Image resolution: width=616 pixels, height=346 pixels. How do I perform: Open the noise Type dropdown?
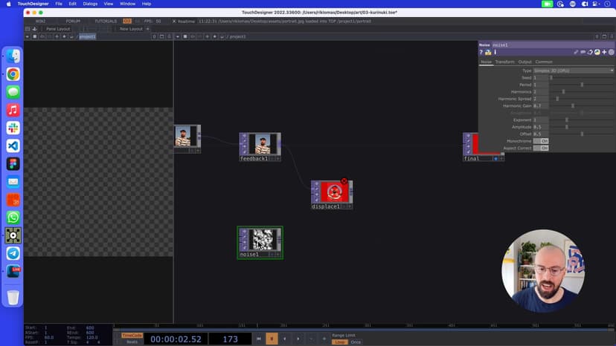pyautogui.click(x=574, y=71)
